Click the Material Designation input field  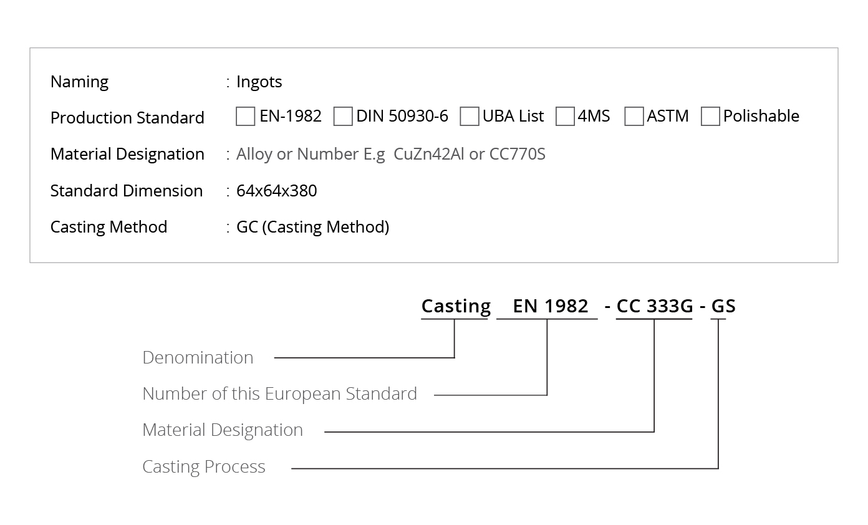pos(391,154)
